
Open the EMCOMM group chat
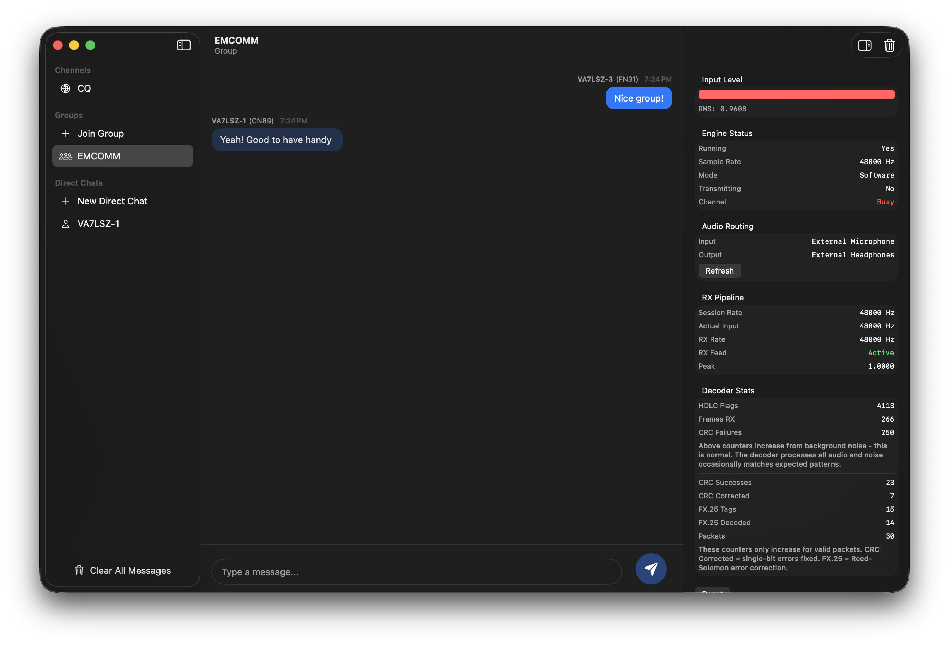coord(98,156)
